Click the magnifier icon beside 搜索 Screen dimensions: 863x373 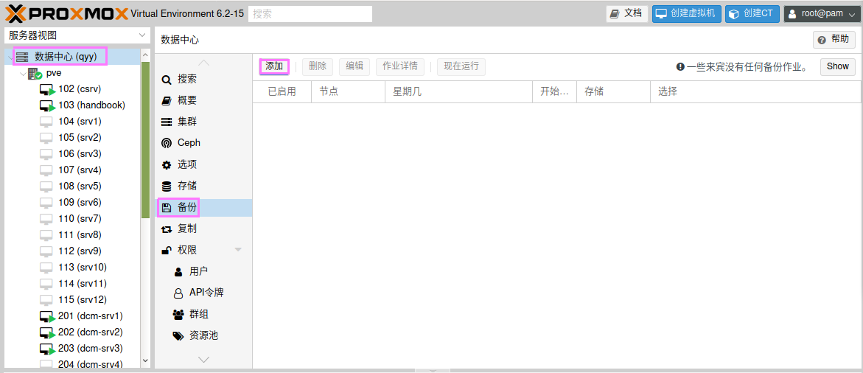167,80
